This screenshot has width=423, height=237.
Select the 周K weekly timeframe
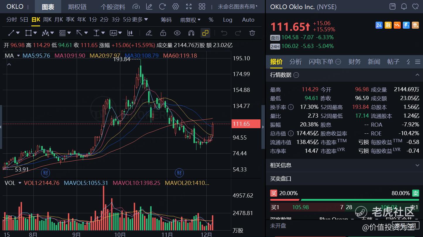click(x=47, y=20)
